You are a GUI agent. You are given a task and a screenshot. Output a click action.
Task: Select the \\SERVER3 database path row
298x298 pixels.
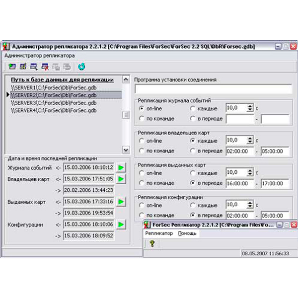click(x=54, y=102)
